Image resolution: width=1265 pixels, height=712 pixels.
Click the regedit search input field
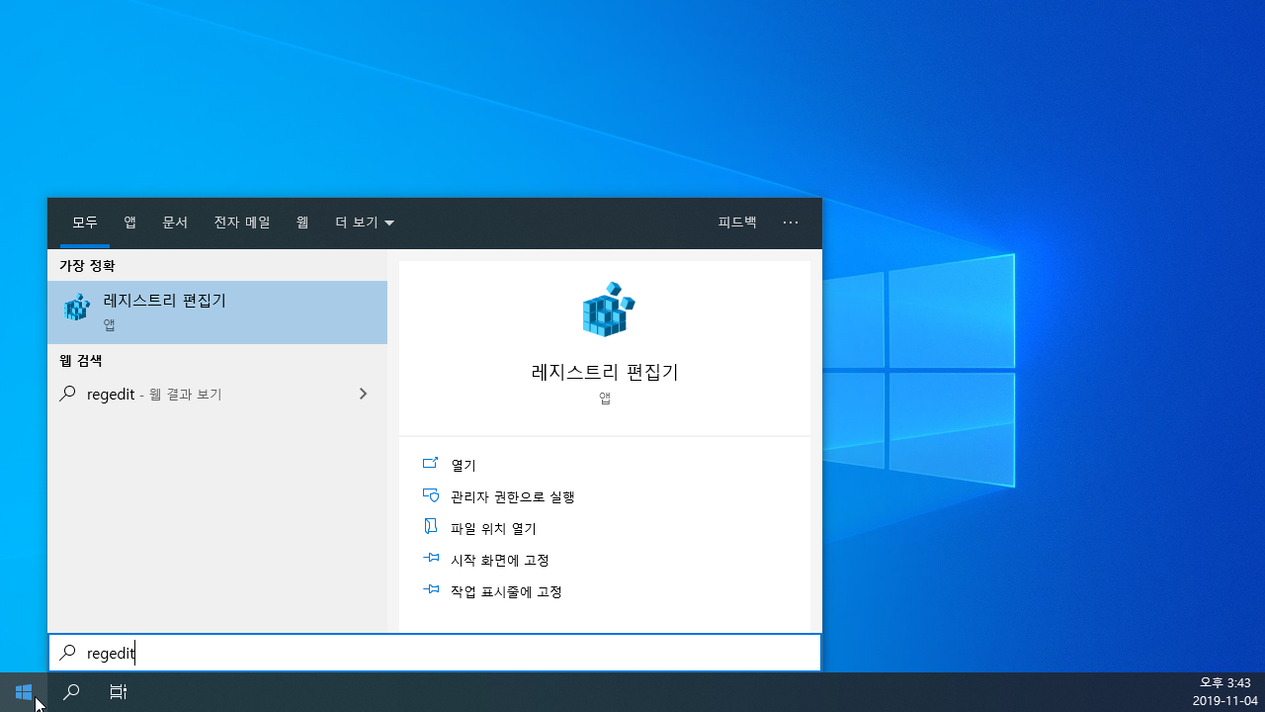435,653
